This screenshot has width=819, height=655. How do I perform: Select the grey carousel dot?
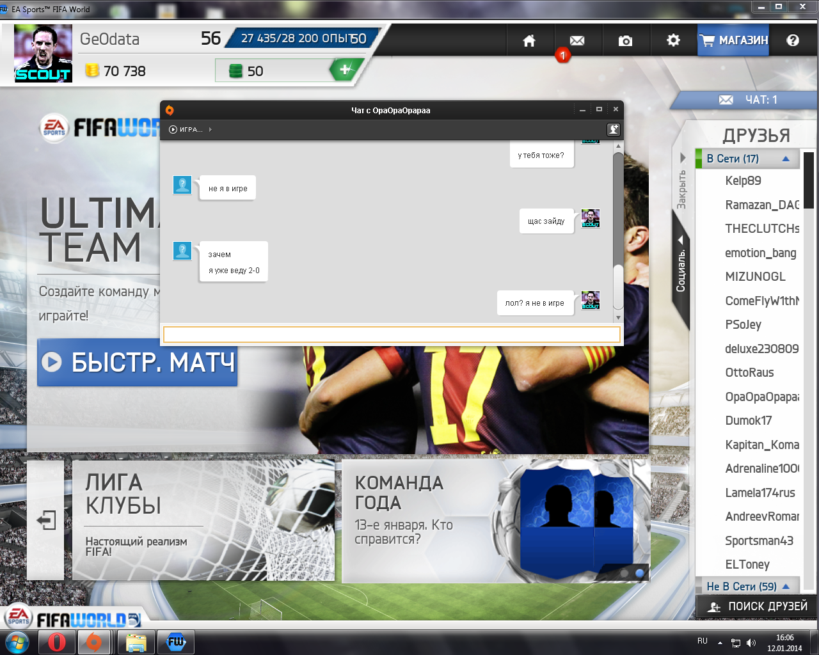click(624, 573)
